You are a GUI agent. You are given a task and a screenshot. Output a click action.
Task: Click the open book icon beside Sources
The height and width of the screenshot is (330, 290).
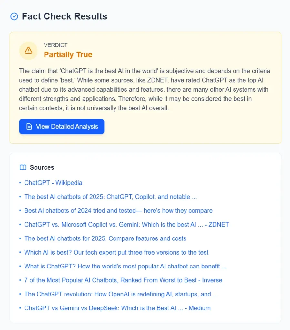(23, 167)
